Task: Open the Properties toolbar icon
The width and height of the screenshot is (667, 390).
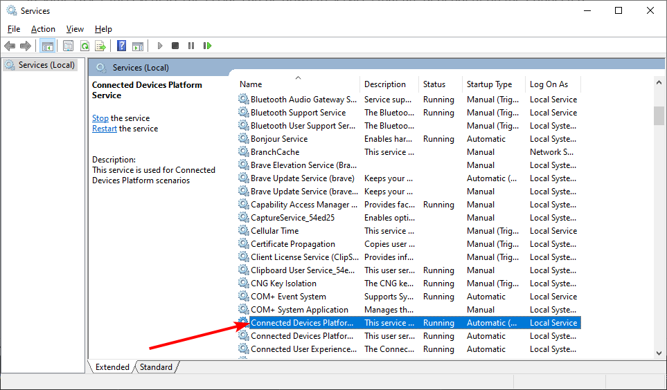Action: 68,46
